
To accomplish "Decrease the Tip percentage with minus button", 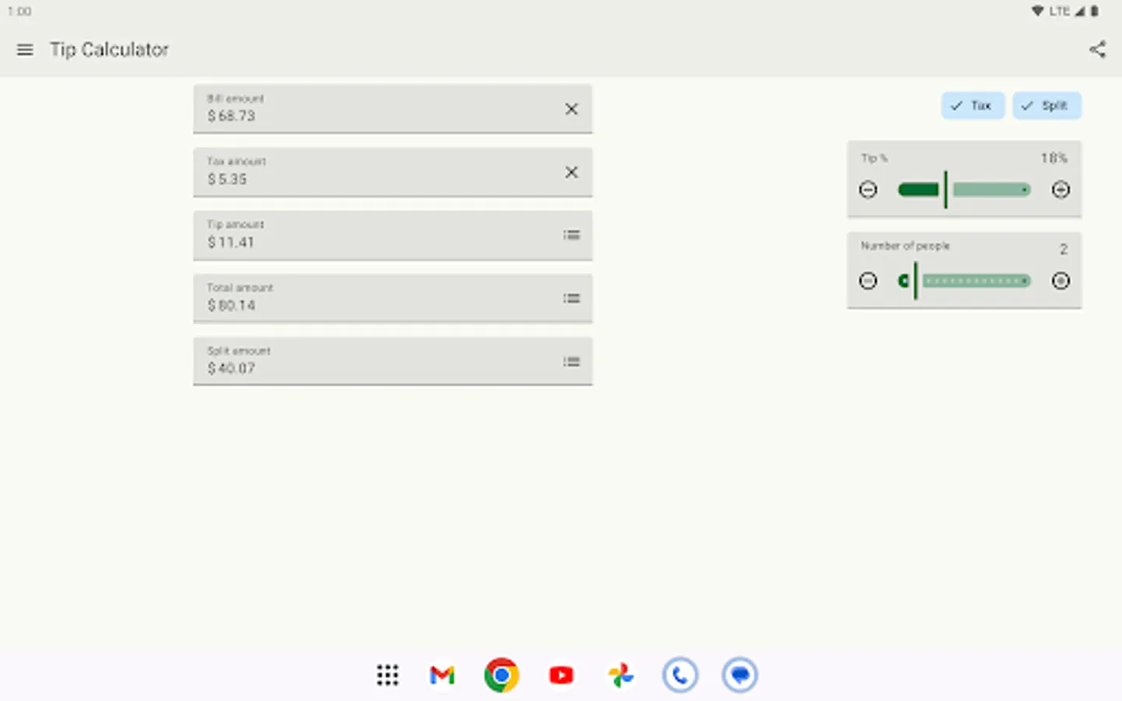I will [868, 188].
